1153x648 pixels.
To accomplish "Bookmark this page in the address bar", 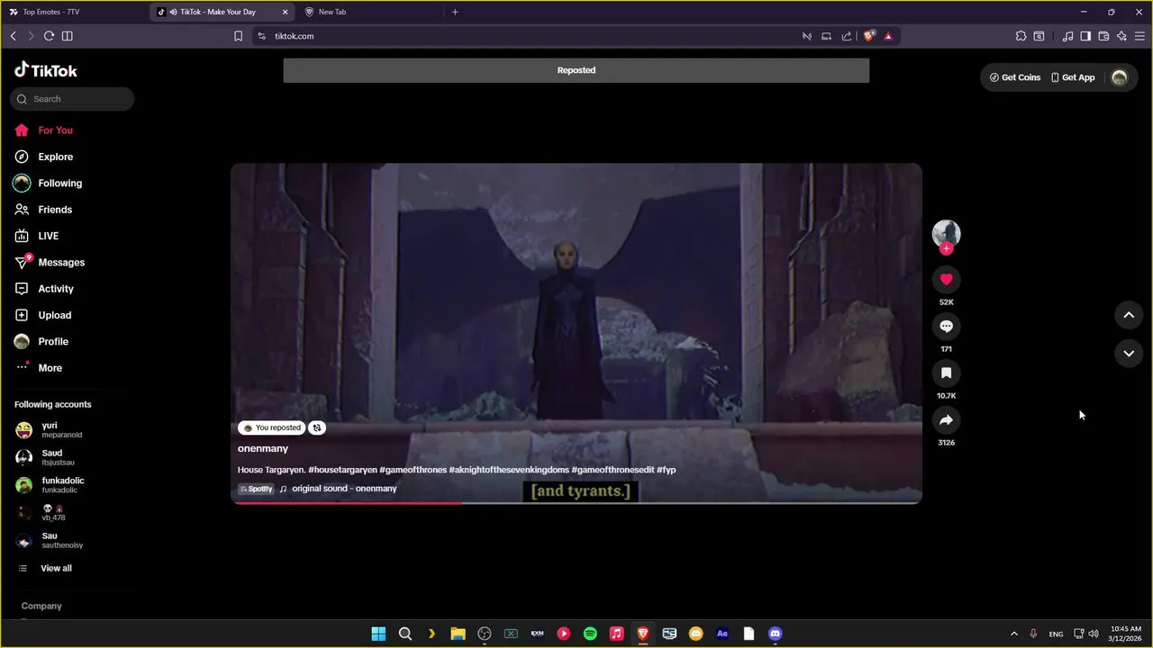I will coord(238,36).
